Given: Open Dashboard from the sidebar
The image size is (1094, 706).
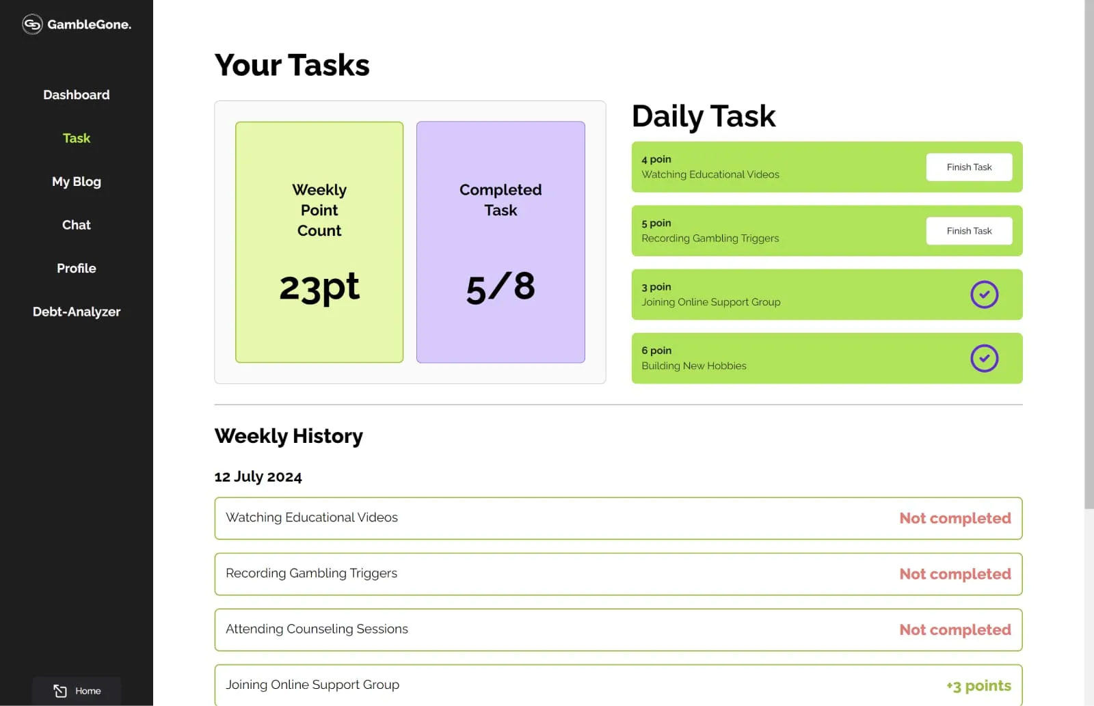Looking at the screenshot, I should [76, 94].
